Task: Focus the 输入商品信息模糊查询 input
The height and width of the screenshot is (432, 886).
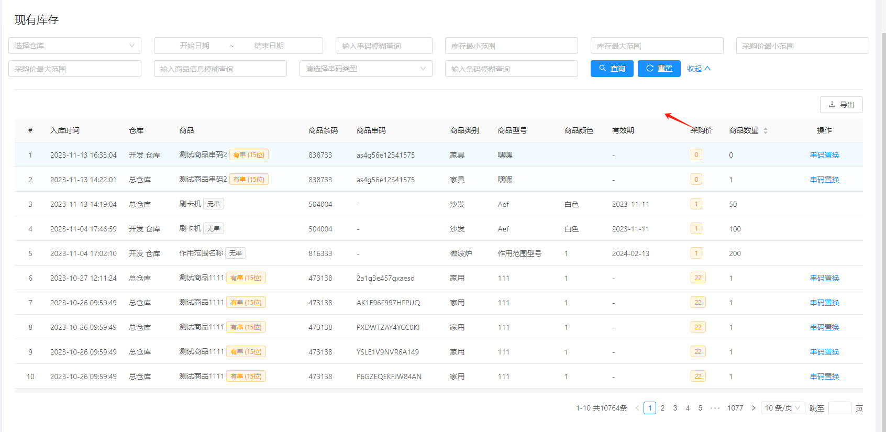Action: (220, 69)
